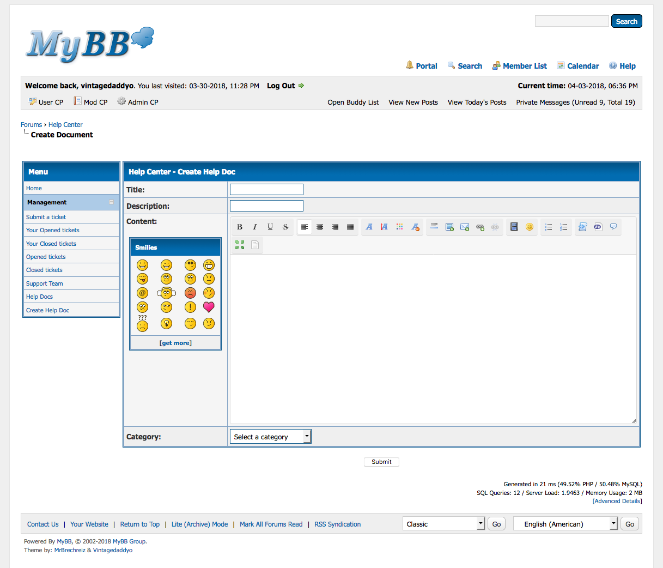The height and width of the screenshot is (568, 663).
Task: Click the bullet list icon
Action: pos(549,227)
